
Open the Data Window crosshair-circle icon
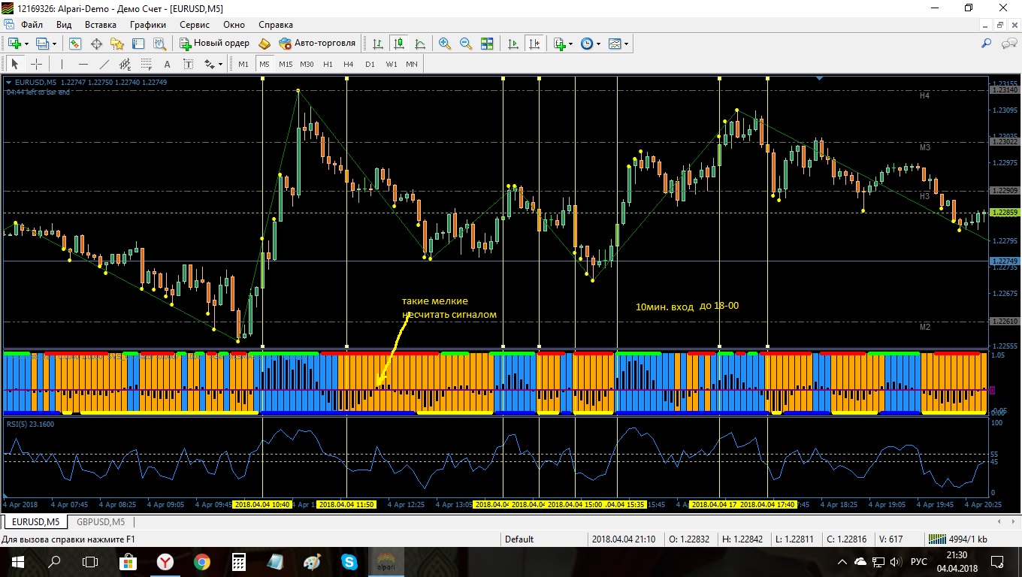(96, 44)
